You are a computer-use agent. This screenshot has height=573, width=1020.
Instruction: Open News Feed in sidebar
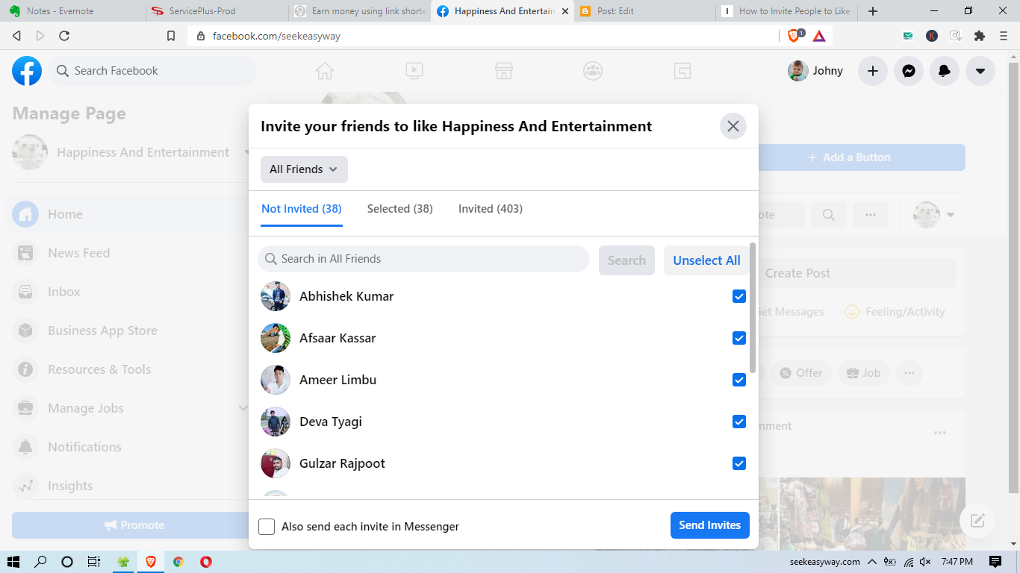[127, 253]
